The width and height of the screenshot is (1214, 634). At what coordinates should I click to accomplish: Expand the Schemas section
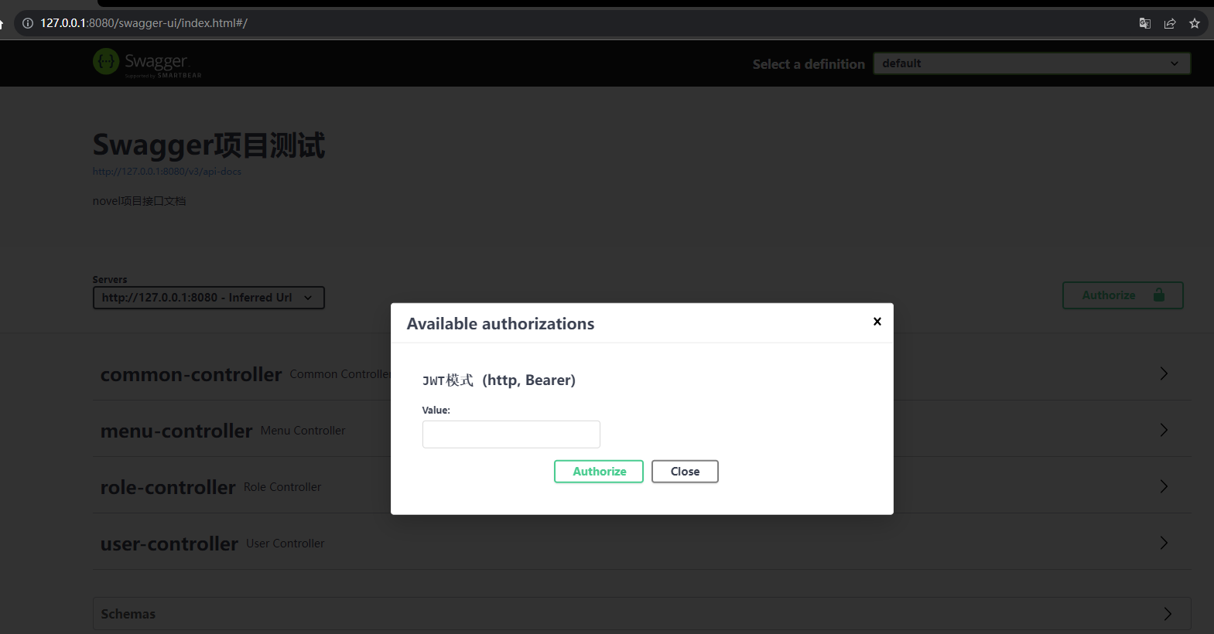coord(1167,614)
